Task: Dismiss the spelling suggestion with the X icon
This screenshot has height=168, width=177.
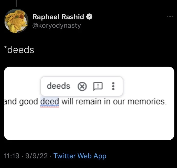Action: (x=82, y=87)
